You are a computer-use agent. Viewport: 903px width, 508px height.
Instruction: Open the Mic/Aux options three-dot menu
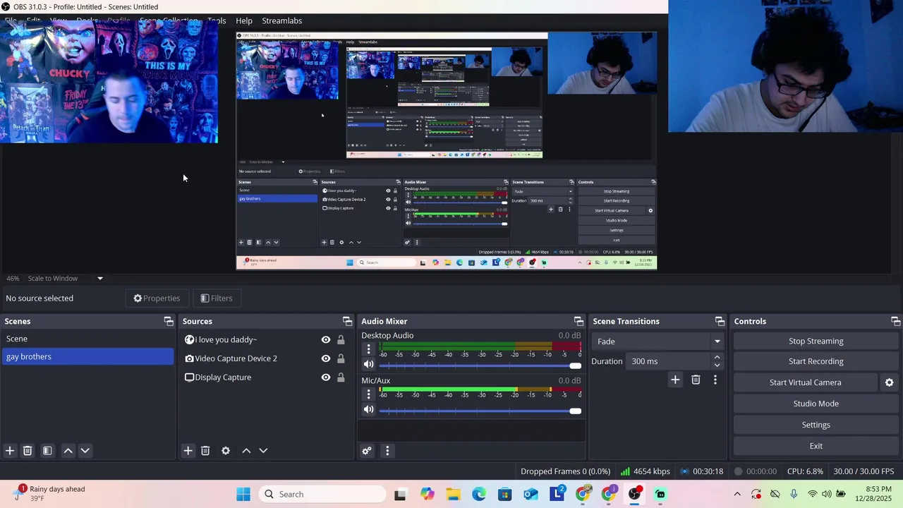[368, 394]
